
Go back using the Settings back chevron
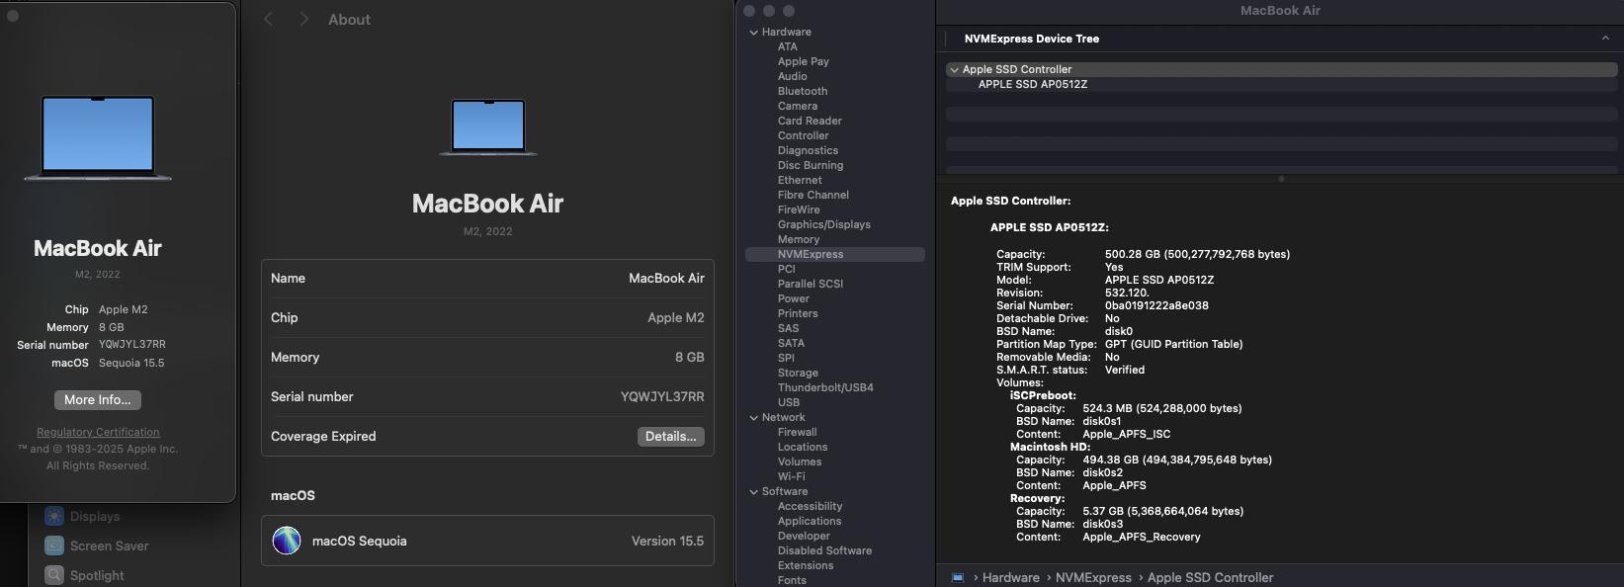pos(269,19)
